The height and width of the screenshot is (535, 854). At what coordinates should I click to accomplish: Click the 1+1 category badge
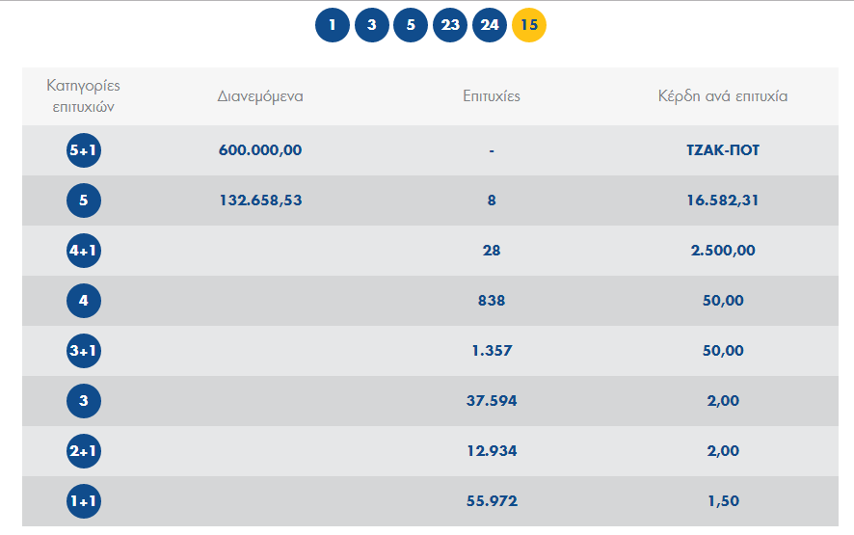pyautogui.click(x=84, y=501)
